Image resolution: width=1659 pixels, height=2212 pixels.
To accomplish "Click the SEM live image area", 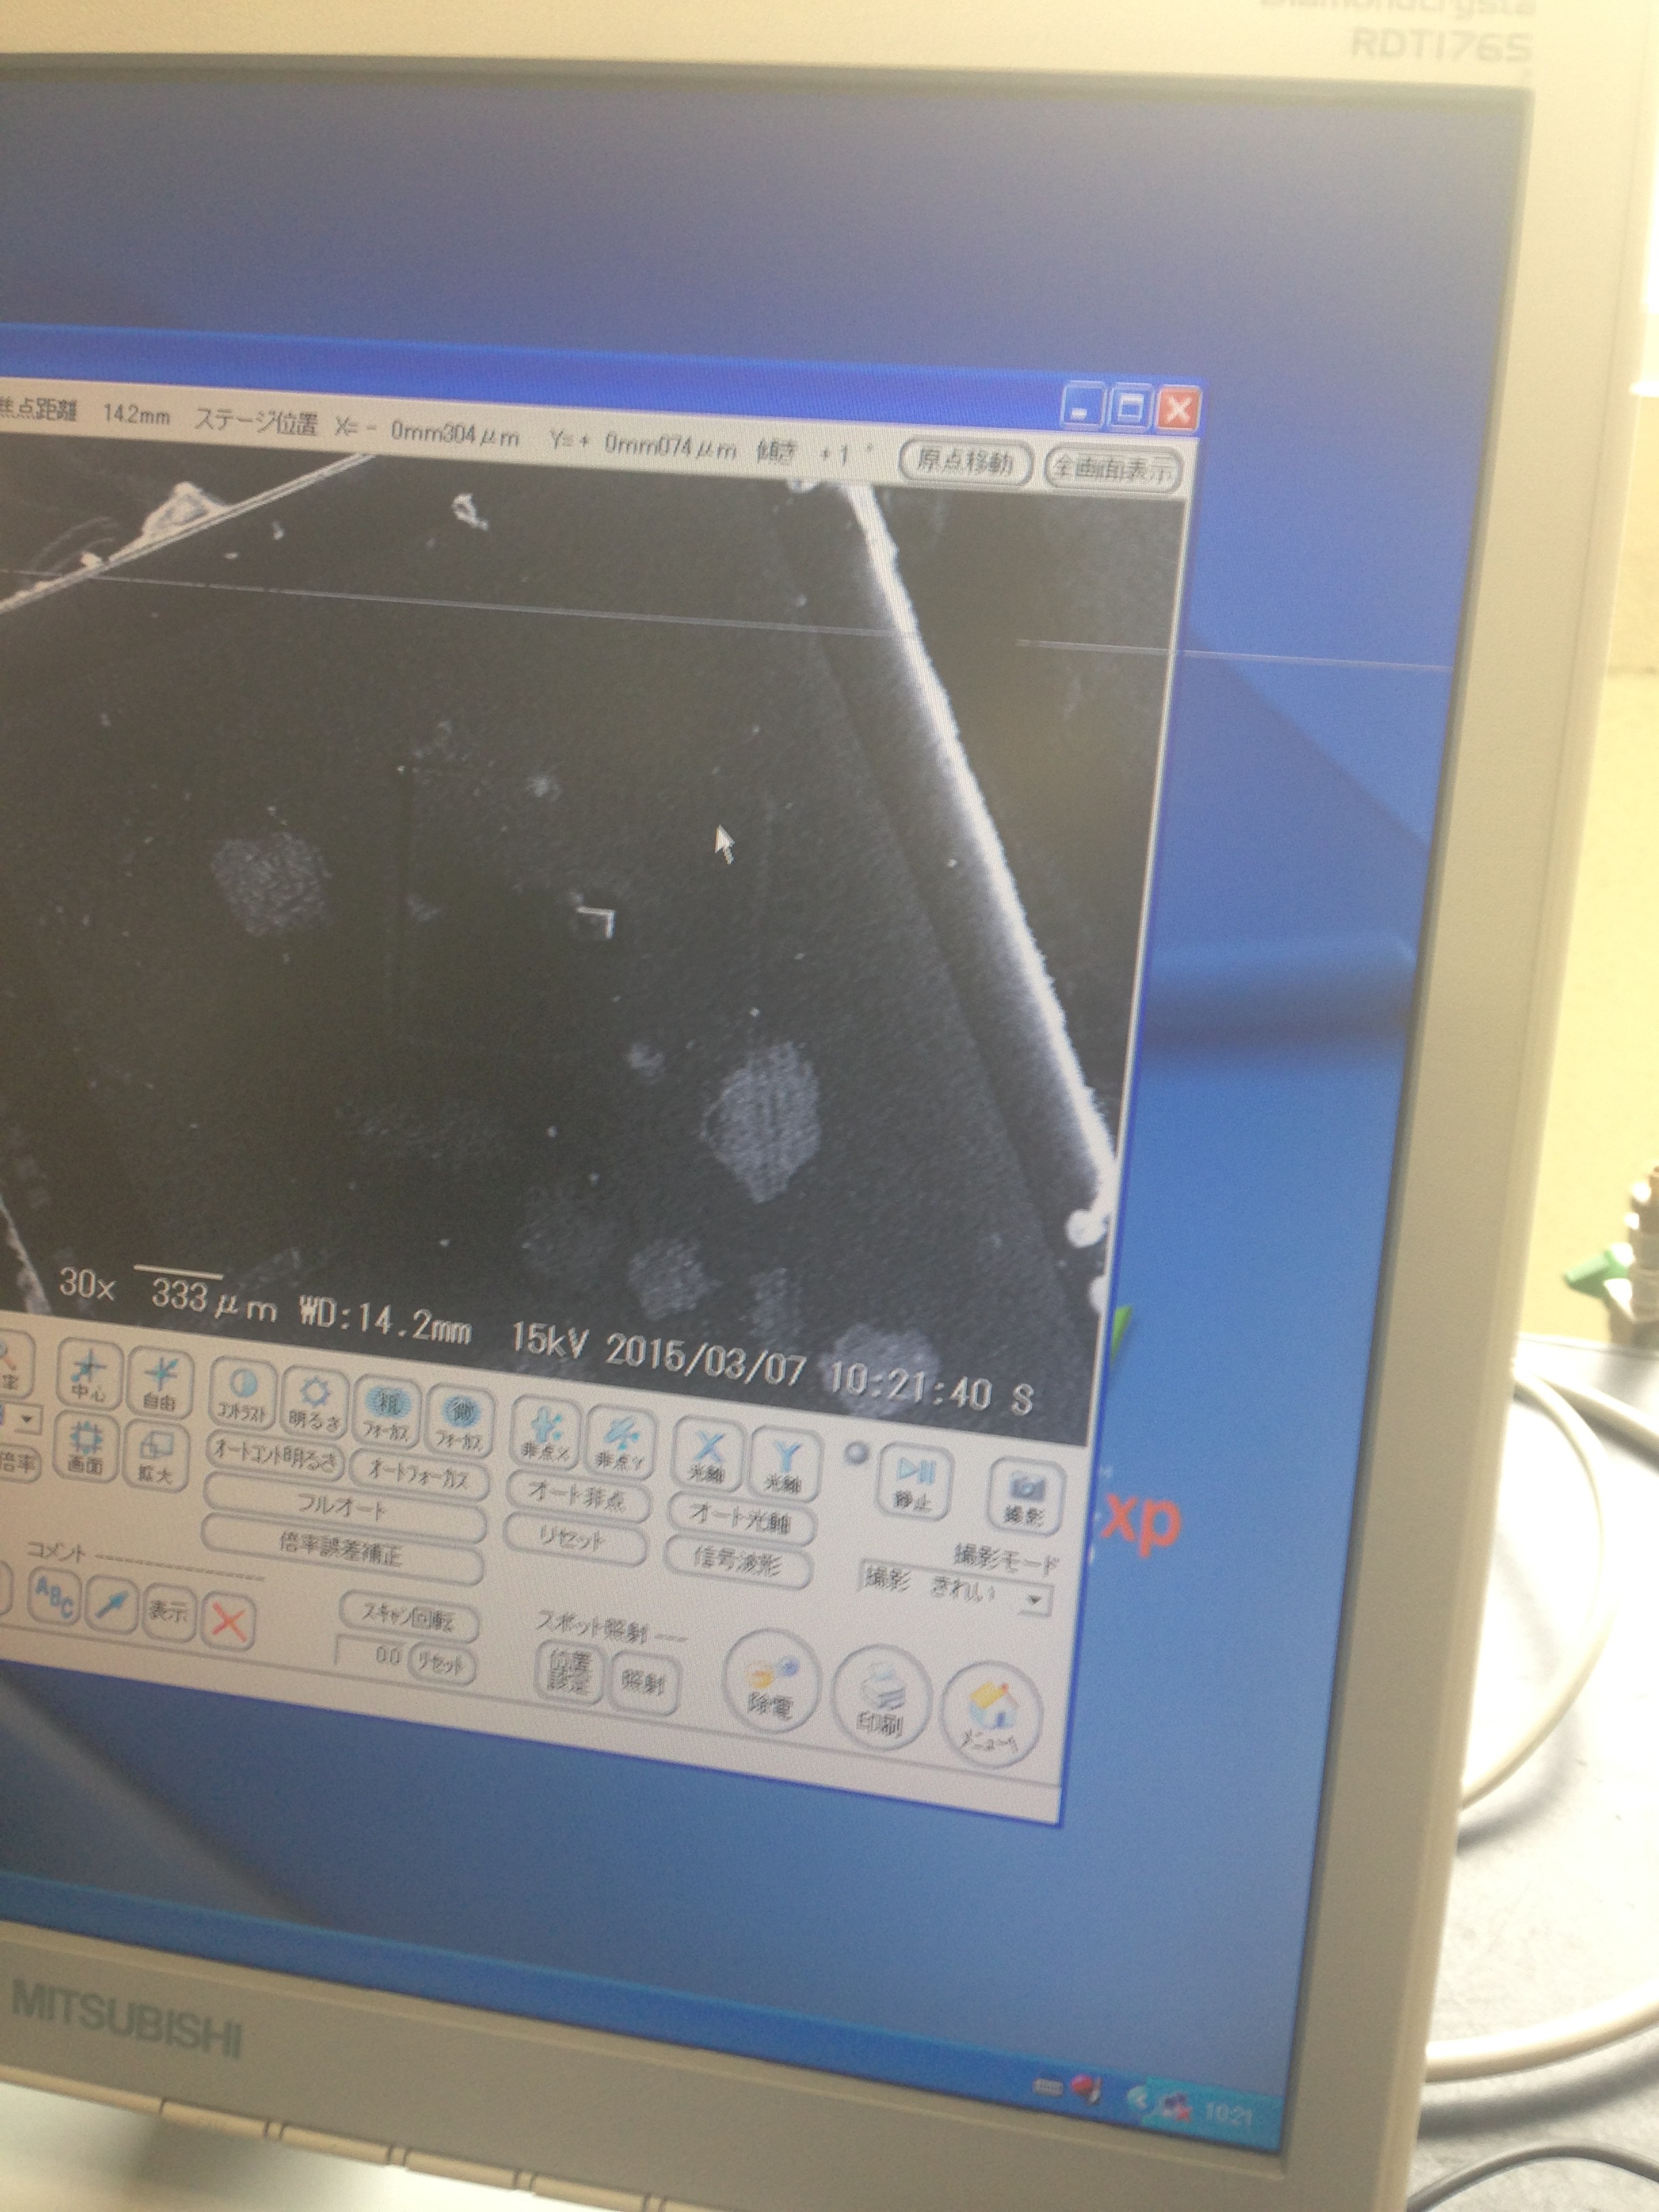I will [x=560, y=930].
